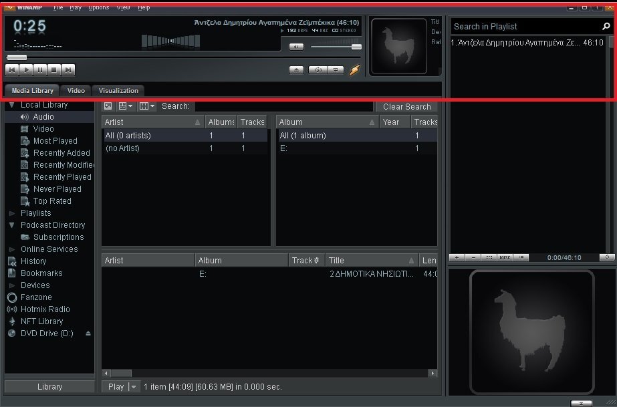Screen dimensions: 617x407
Task: Open the History item
Action: 33,261
